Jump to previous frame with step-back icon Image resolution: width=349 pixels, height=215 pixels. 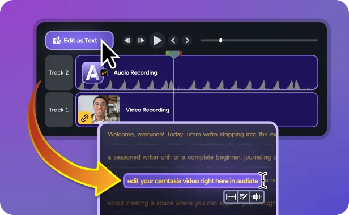pos(128,41)
